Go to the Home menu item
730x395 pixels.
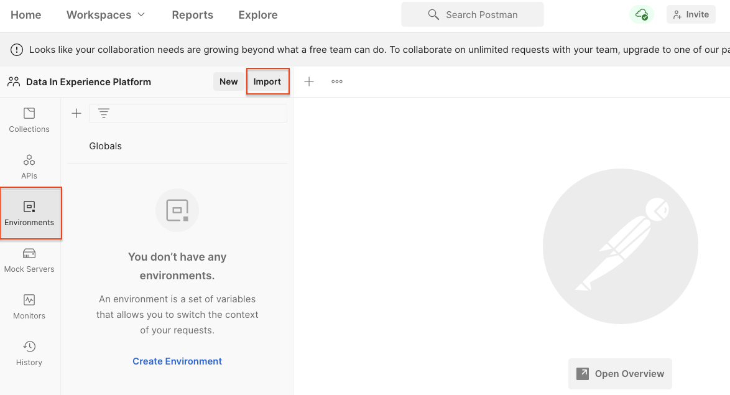point(26,15)
